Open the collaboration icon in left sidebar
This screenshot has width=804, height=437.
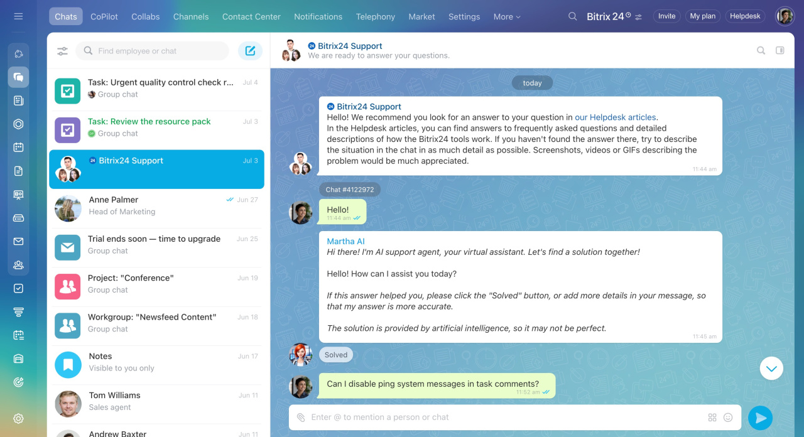click(x=18, y=53)
